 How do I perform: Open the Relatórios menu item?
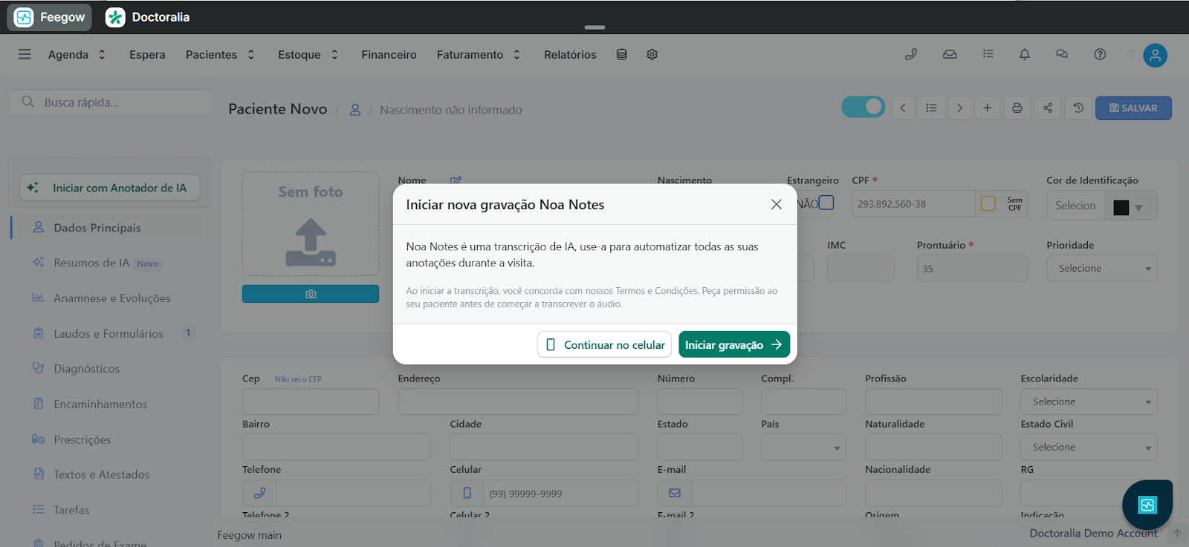tap(570, 54)
